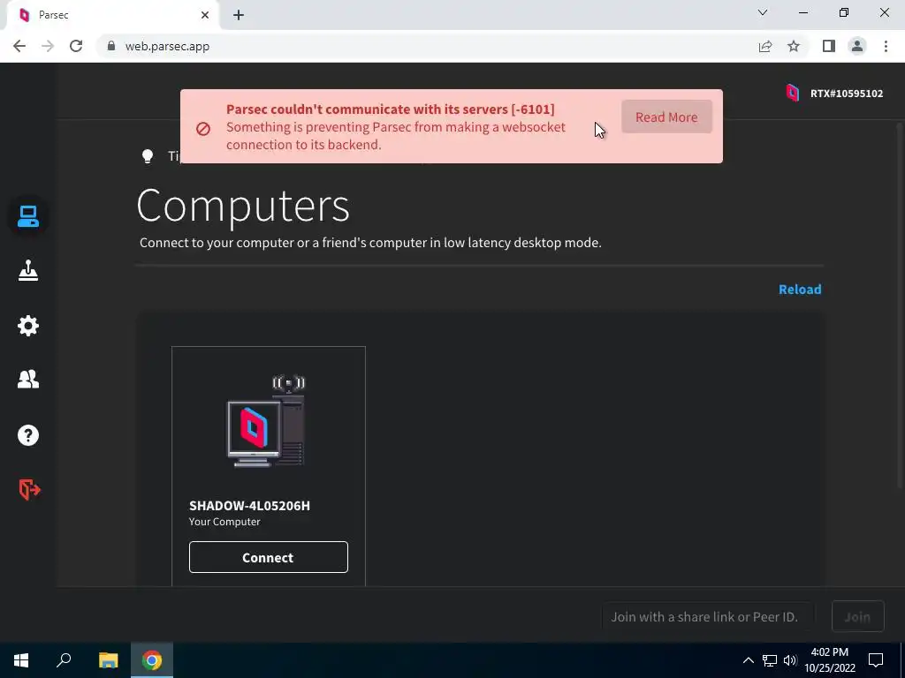
Task: Focus the share link or Peer ID field
Action: point(708,617)
